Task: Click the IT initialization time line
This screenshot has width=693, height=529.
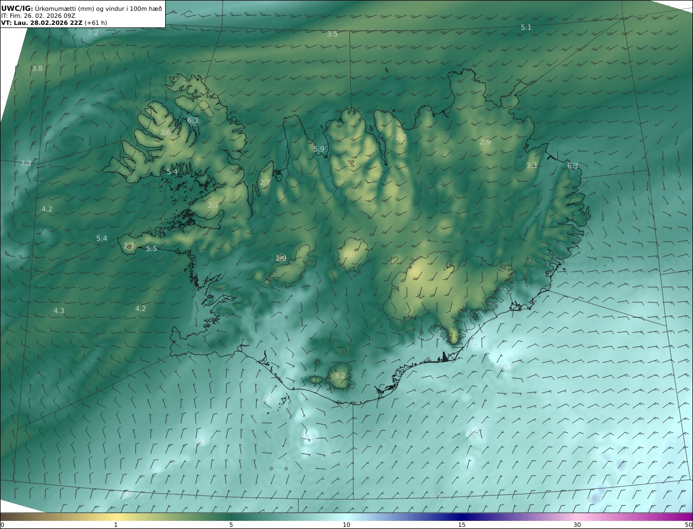Action: click(x=39, y=16)
